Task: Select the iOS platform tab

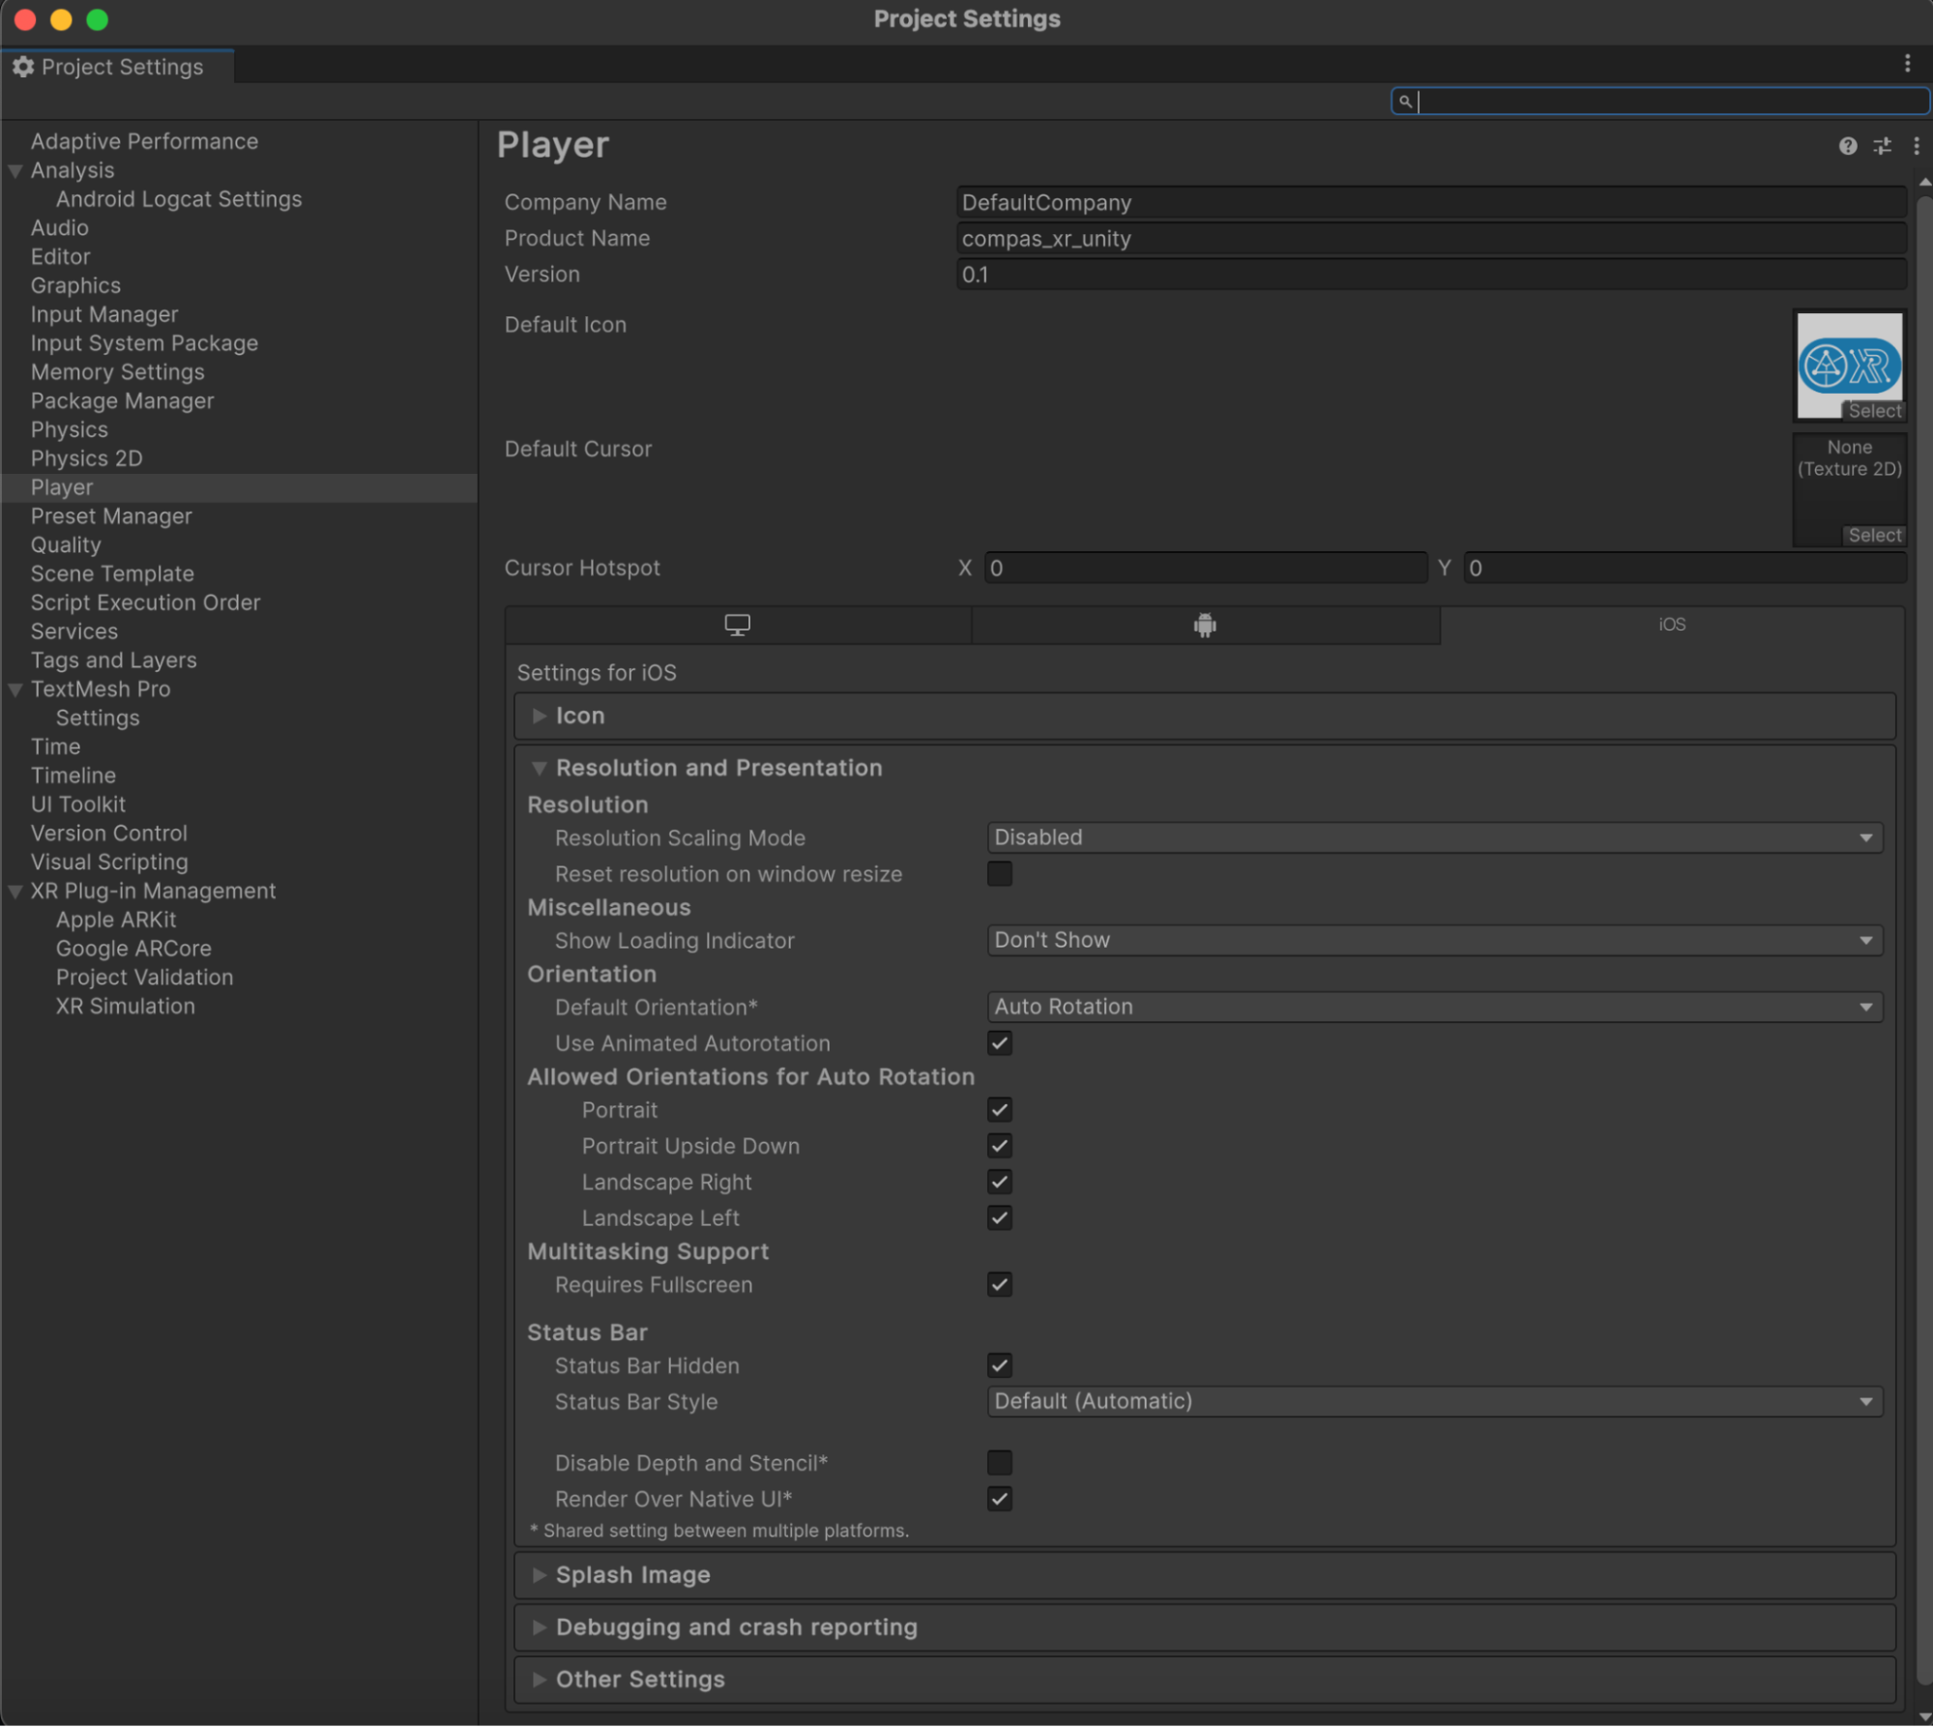Action: [x=1671, y=625]
